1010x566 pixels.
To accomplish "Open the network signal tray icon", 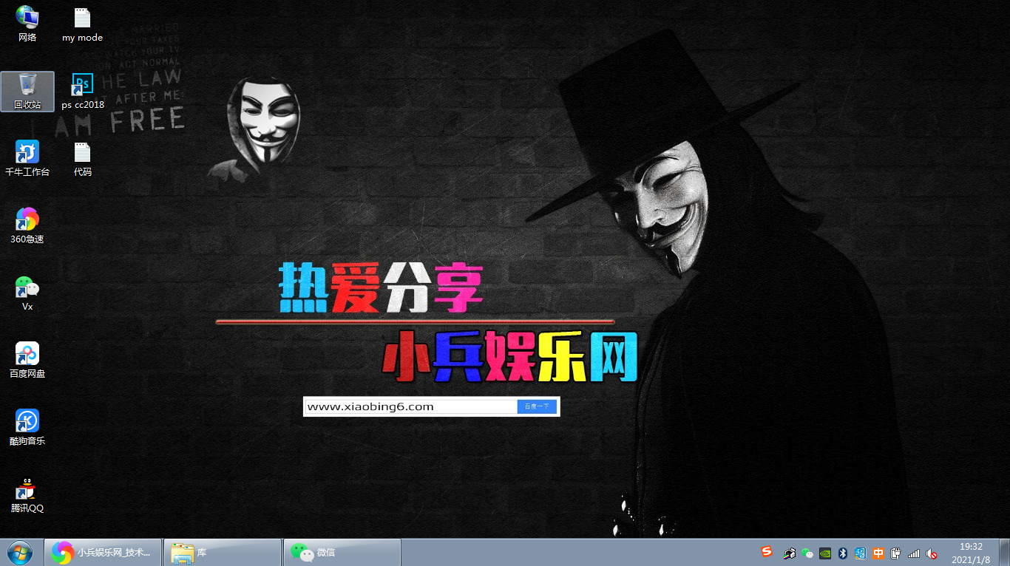I will [914, 553].
